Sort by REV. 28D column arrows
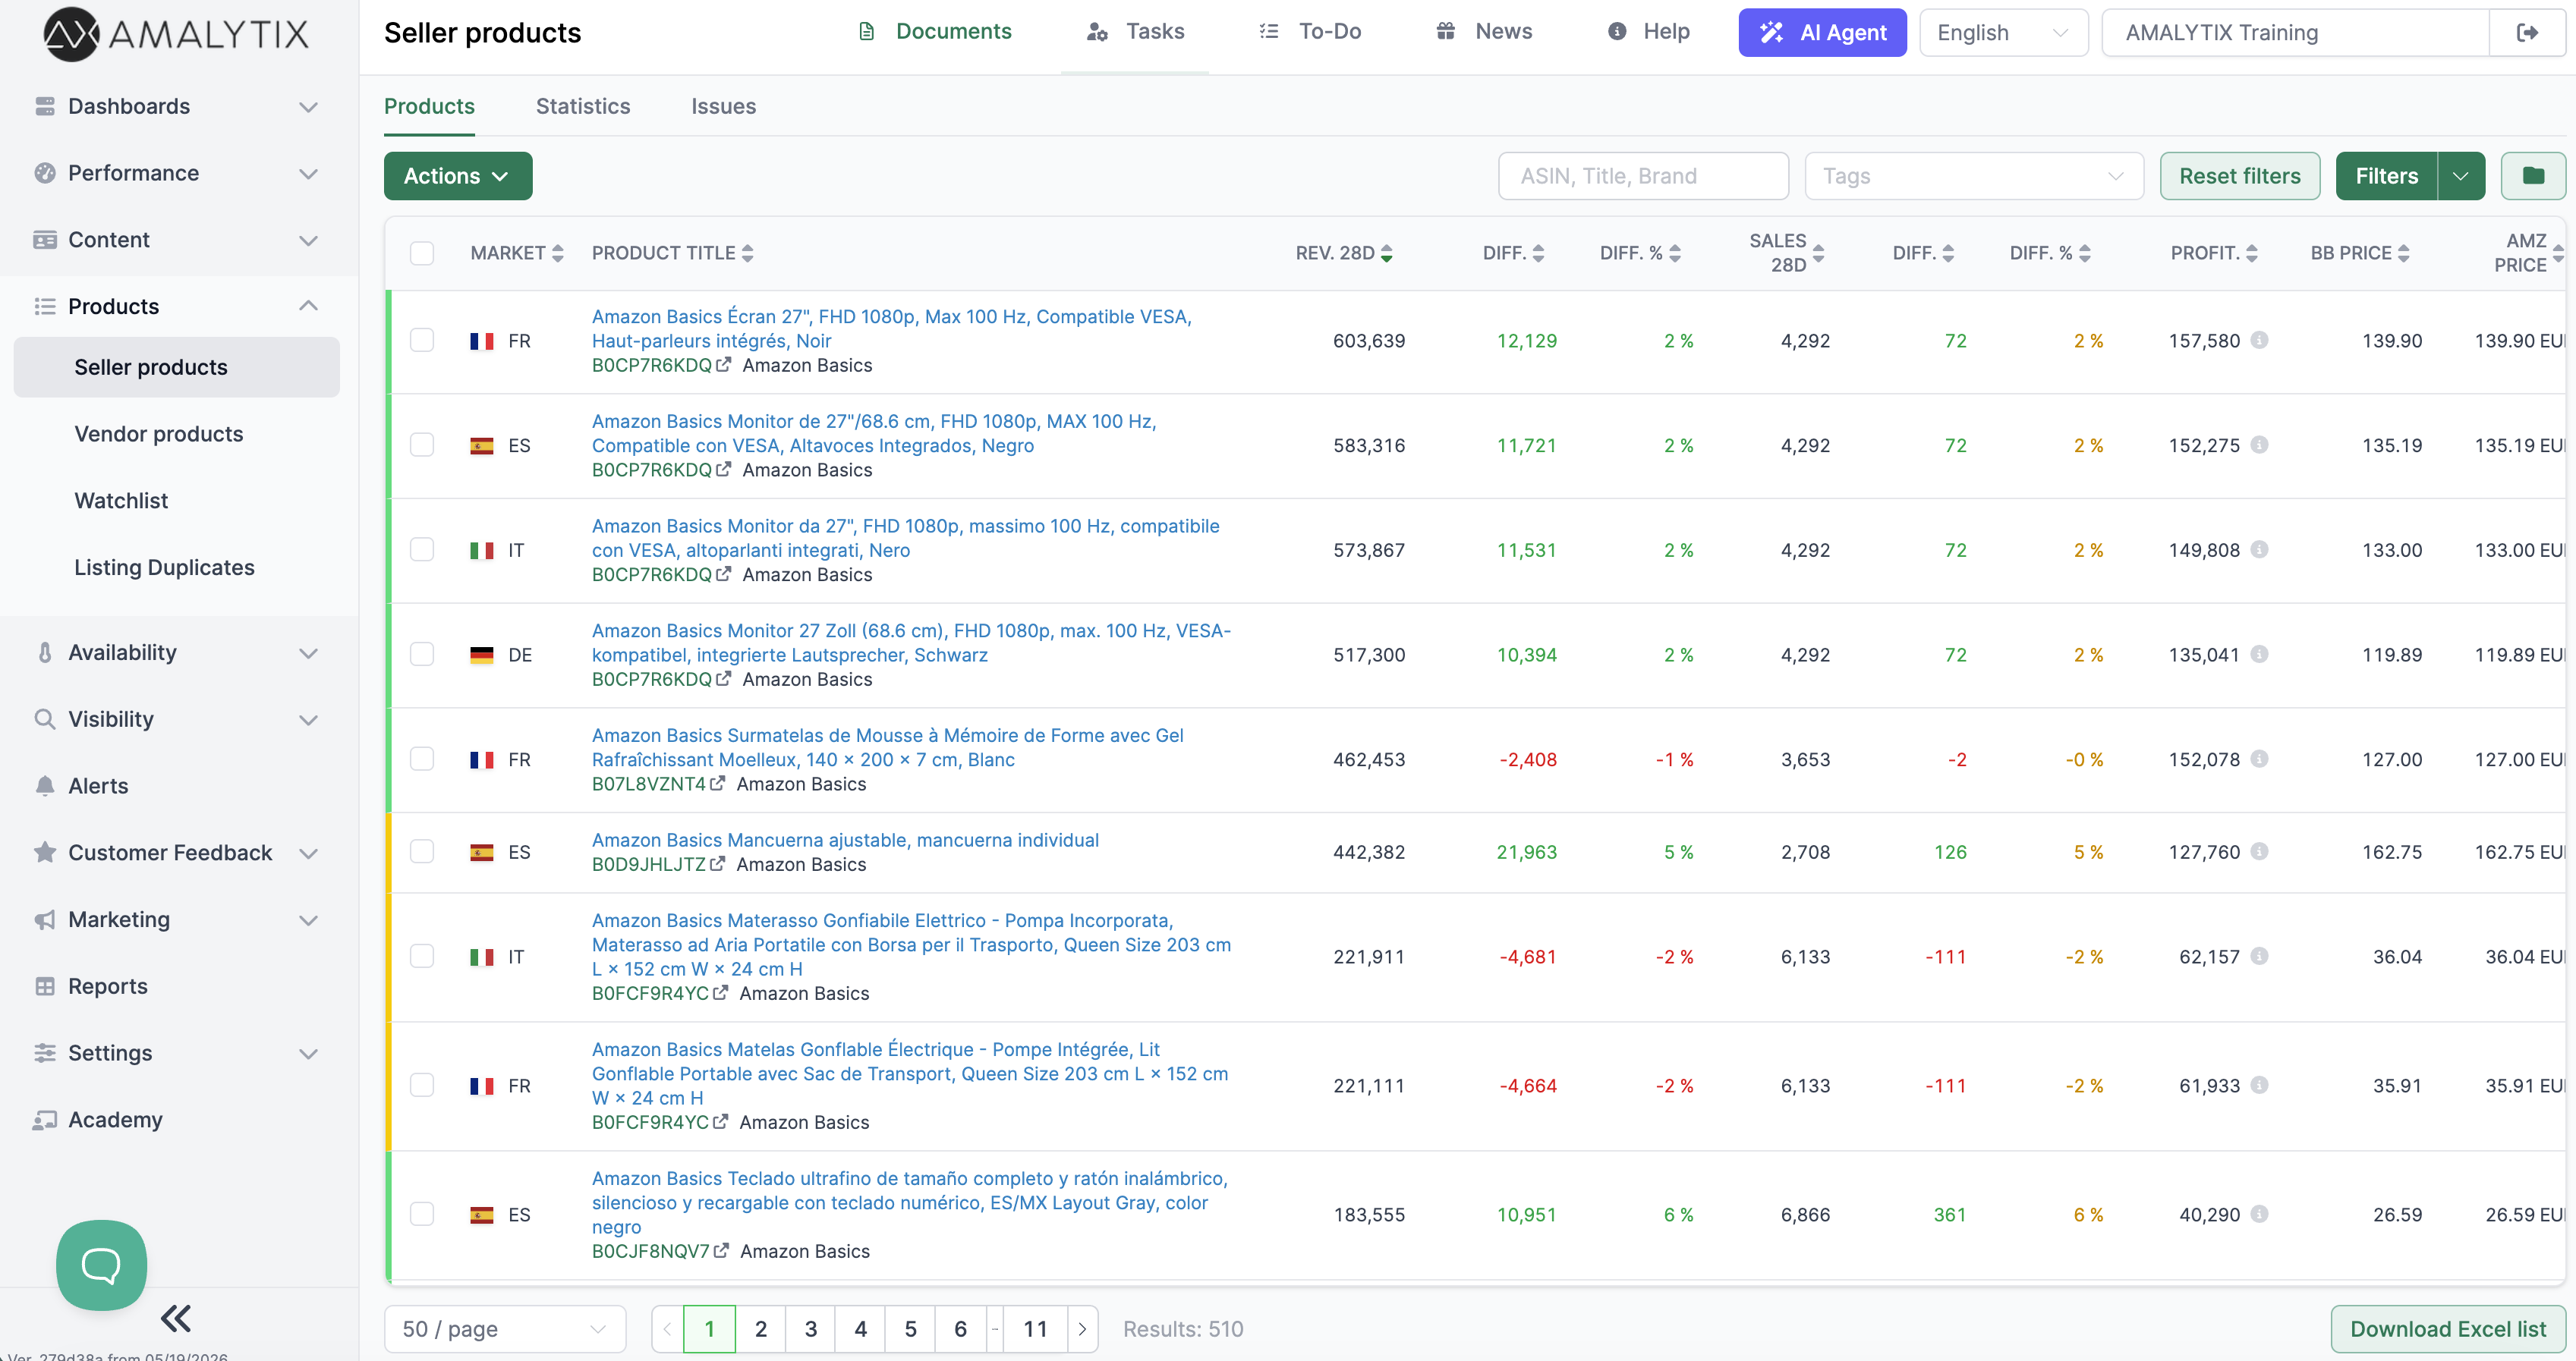The height and width of the screenshot is (1361, 2576). click(x=1387, y=254)
